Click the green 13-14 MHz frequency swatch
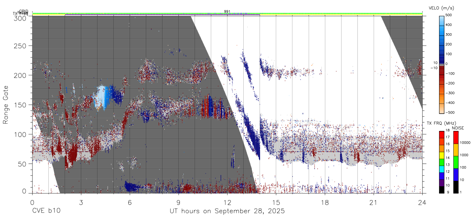The height and width of the screenshot is (219, 475). [x=441, y=162]
